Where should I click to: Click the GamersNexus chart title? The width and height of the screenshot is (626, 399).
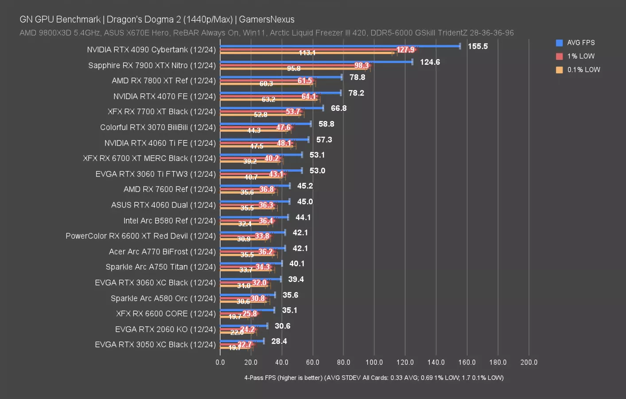[x=156, y=20]
